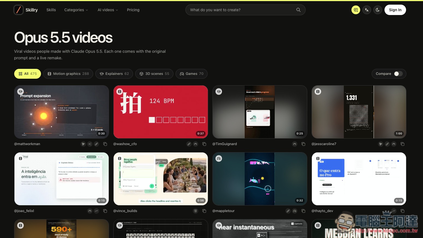423x238 pixels.
Task: Open the 'Bring people together' video thumbnail
Action: click(x=161, y=179)
